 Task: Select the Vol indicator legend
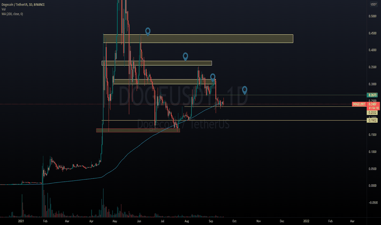coord(3,9)
